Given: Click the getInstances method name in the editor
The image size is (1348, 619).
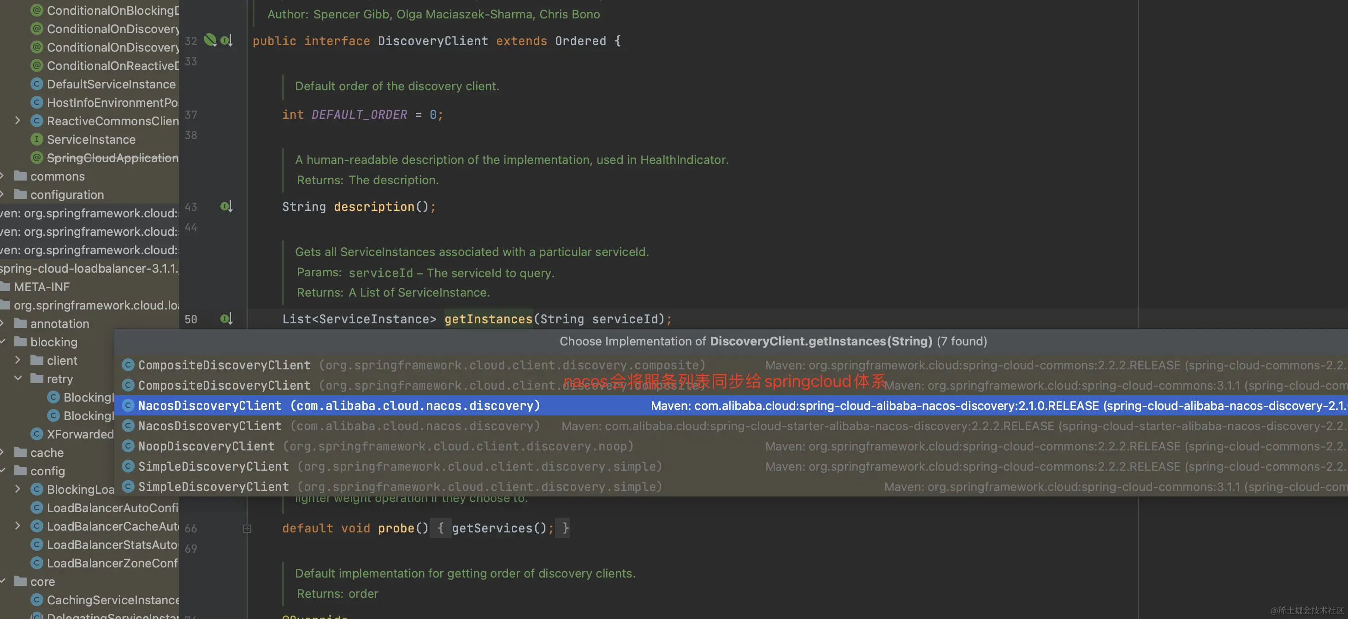Looking at the screenshot, I should click(x=488, y=319).
